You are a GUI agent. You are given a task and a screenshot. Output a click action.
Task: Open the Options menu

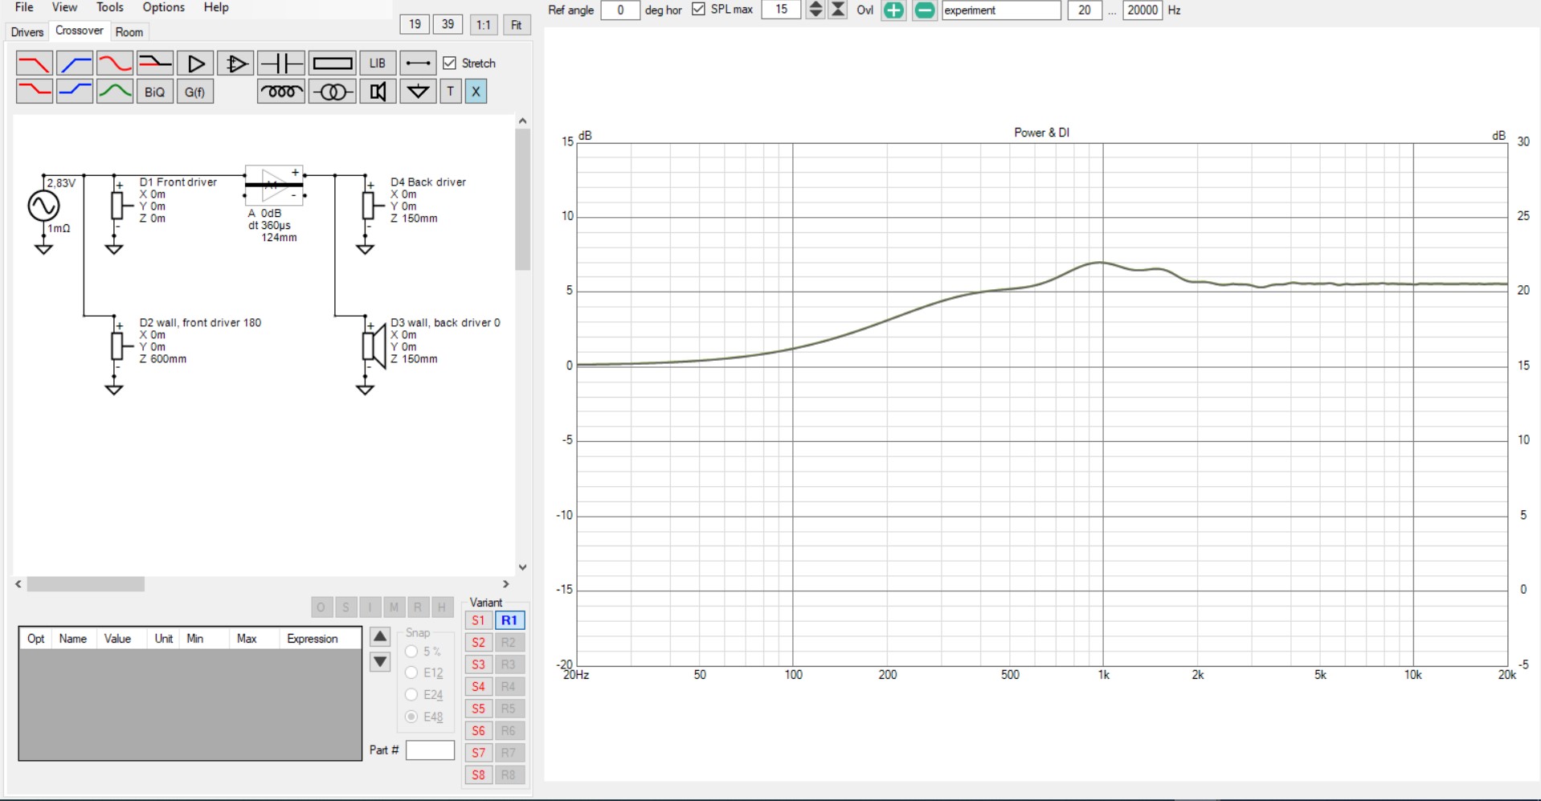tap(163, 7)
